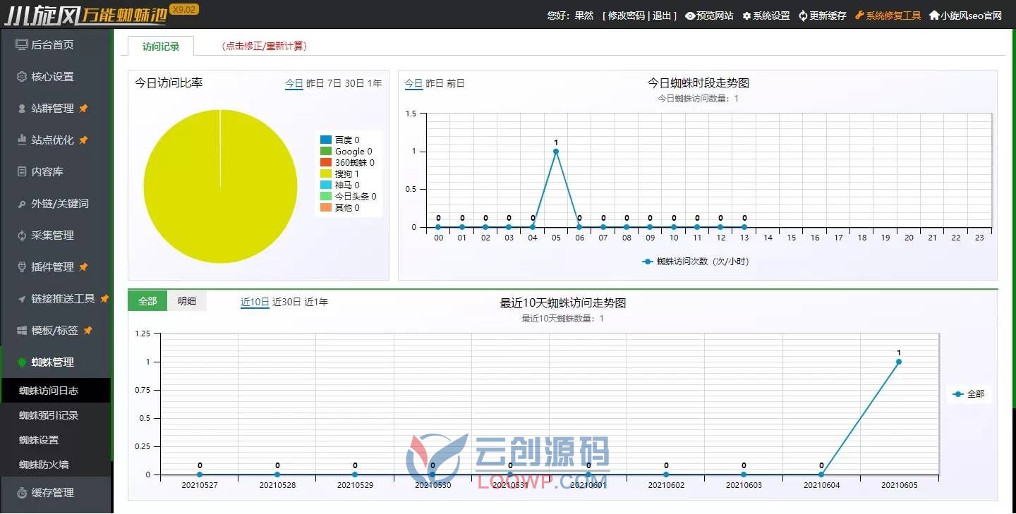Show 1年 visit ratio
The height and width of the screenshot is (514, 1016).
375,83
